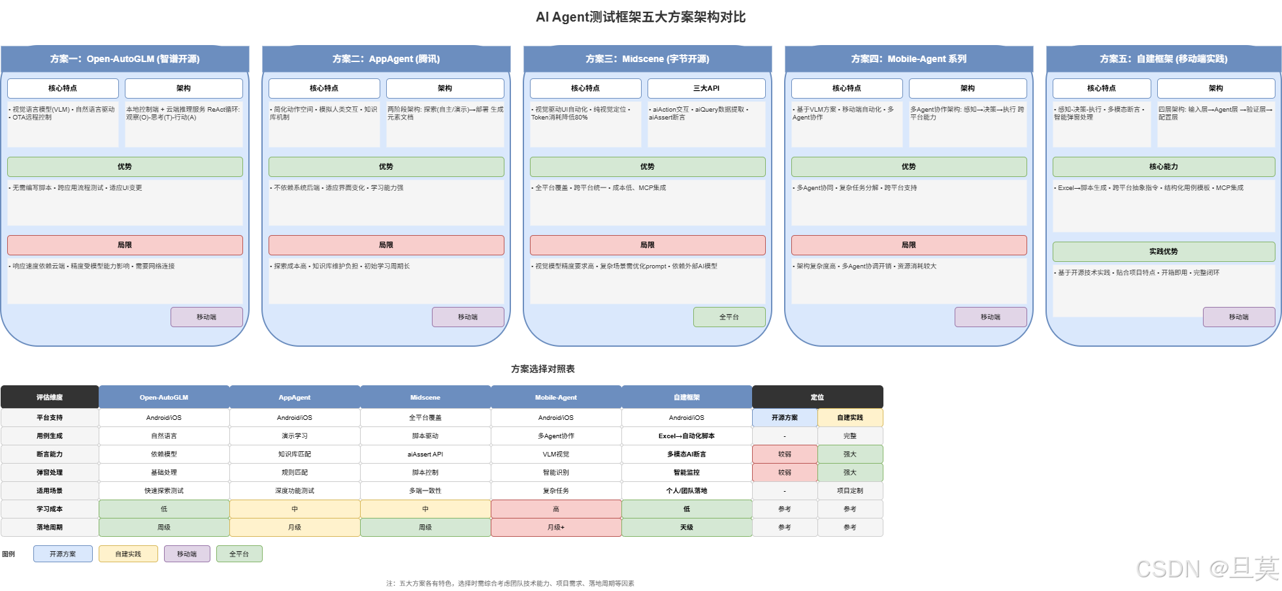Select the 智能识别 table cell
This screenshot has width=1282, height=591.
tap(556, 472)
